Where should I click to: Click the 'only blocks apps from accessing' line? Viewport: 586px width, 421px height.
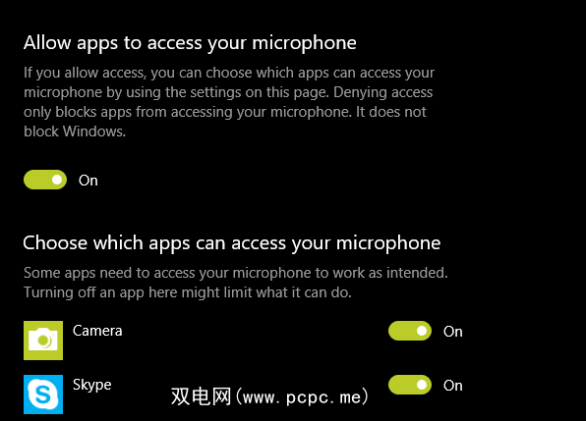225,112
